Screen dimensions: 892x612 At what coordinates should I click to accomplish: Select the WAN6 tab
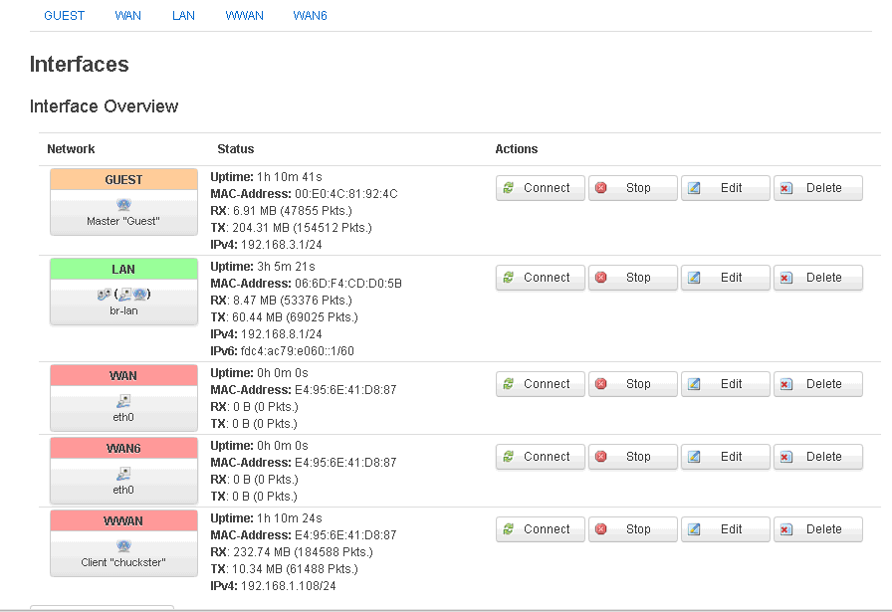pos(310,15)
